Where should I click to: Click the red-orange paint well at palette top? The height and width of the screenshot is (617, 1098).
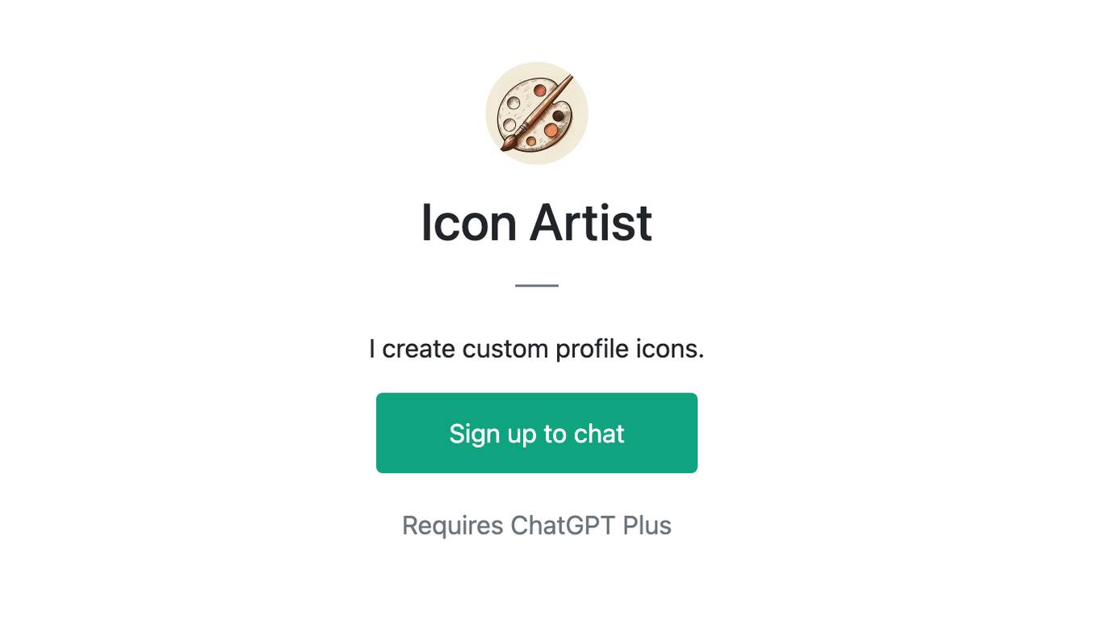tap(539, 90)
